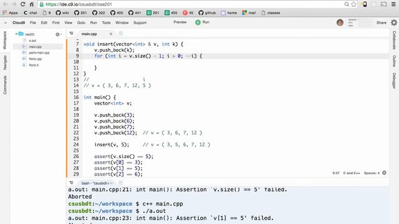Open the Edit menu
The image size is (399, 224).
[x=44, y=22]
